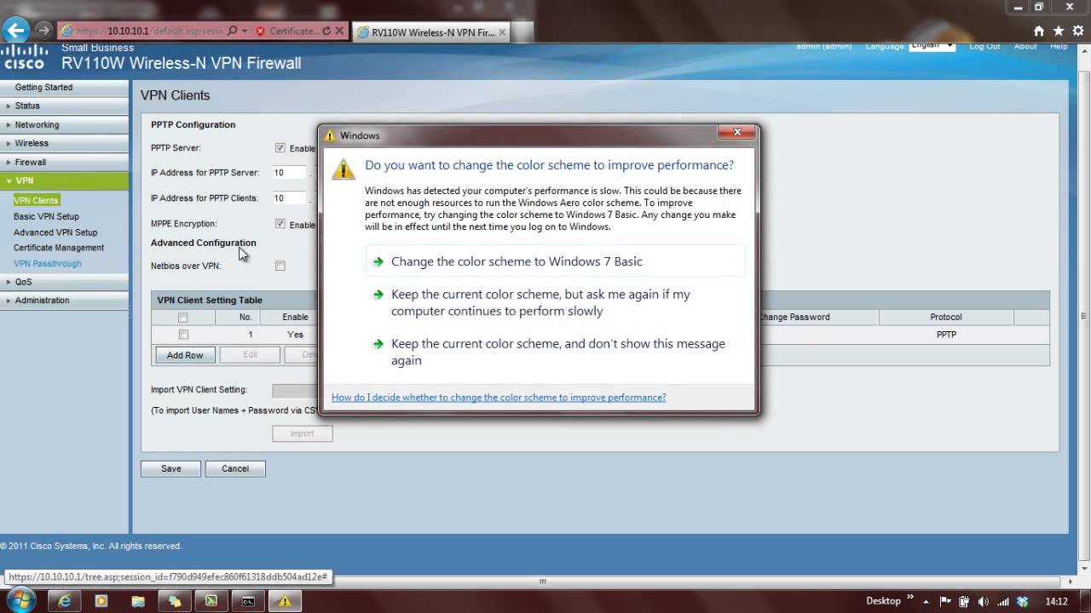Open the address bar dropdown arrow

245,32
